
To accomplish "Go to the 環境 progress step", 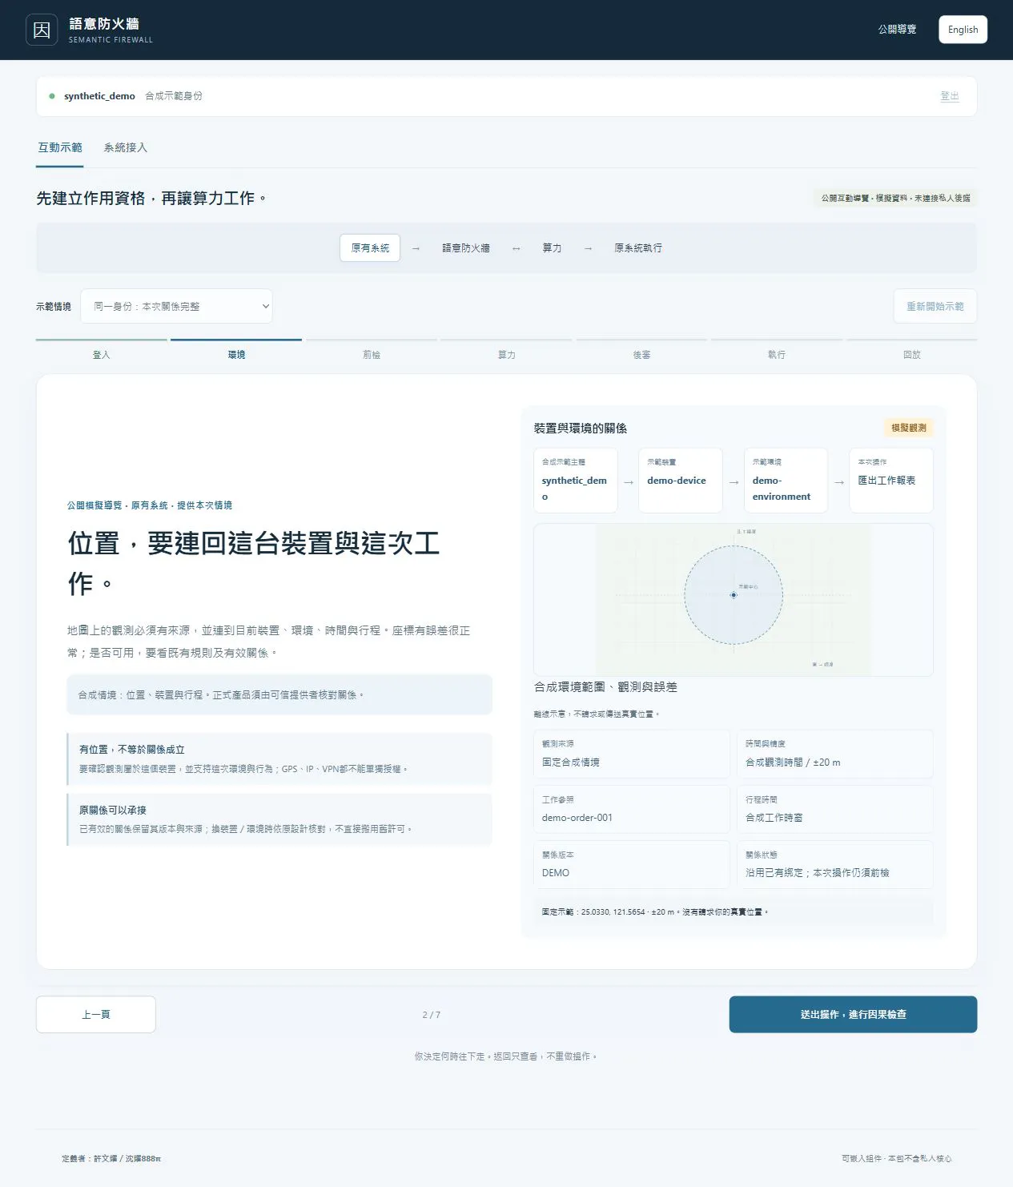I will coord(236,349).
